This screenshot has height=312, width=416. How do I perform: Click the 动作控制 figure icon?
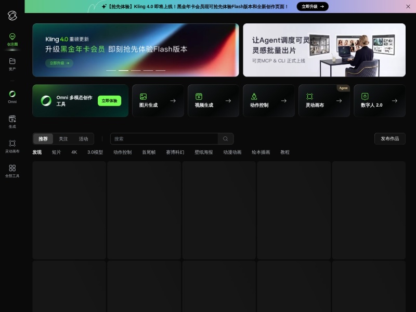click(x=254, y=97)
